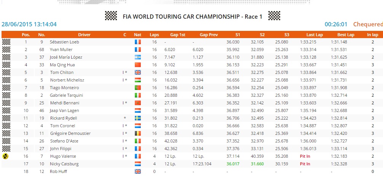
Task: Click the Portugal flag for Tiago Monteiro
Action: point(137,88)
